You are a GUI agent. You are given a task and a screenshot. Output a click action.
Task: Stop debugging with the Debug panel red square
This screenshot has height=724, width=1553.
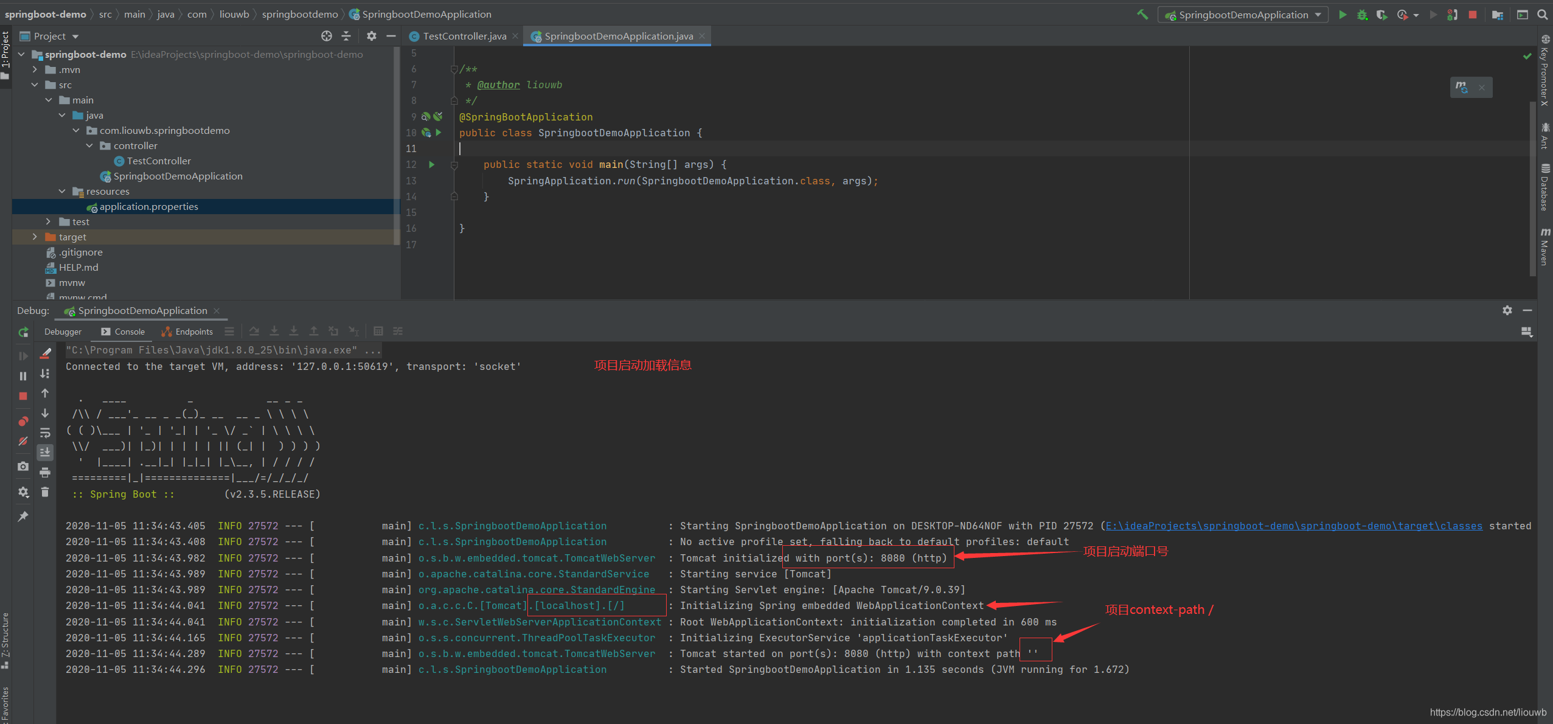tap(23, 396)
